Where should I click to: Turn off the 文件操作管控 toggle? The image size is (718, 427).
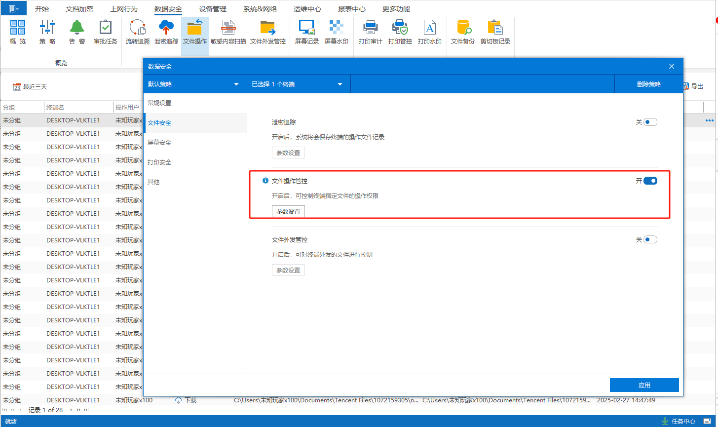650,181
